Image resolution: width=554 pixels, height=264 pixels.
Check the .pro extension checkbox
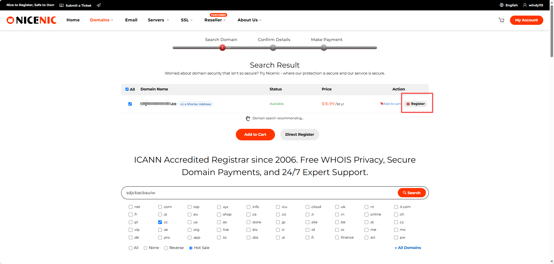[160, 237]
